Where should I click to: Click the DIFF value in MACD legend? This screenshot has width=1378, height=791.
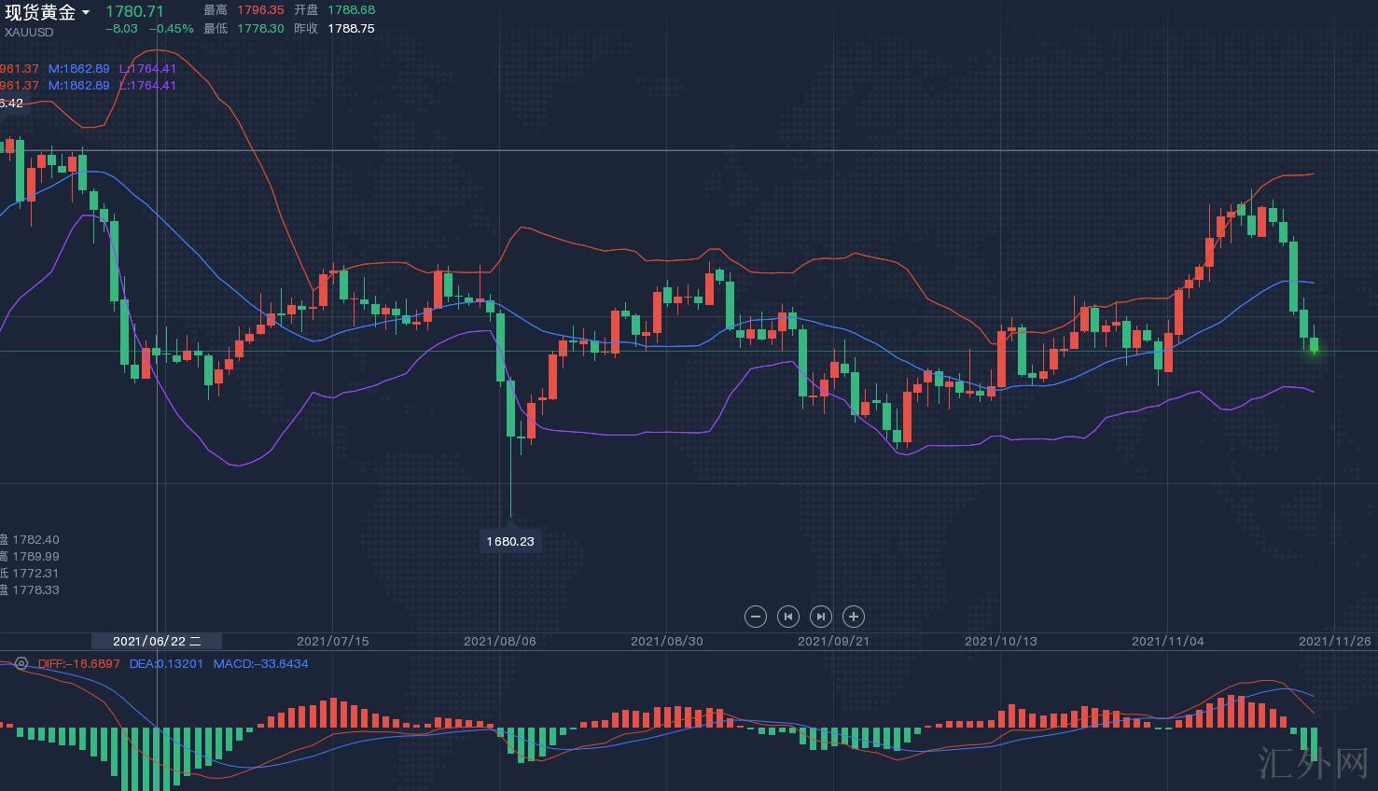tap(79, 664)
